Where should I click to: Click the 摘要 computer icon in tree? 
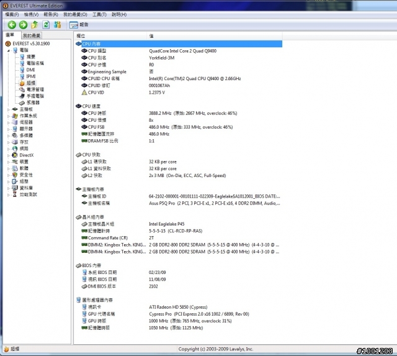(22, 57)
